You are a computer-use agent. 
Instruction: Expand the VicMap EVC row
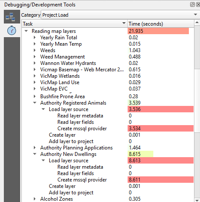point(35,89)
